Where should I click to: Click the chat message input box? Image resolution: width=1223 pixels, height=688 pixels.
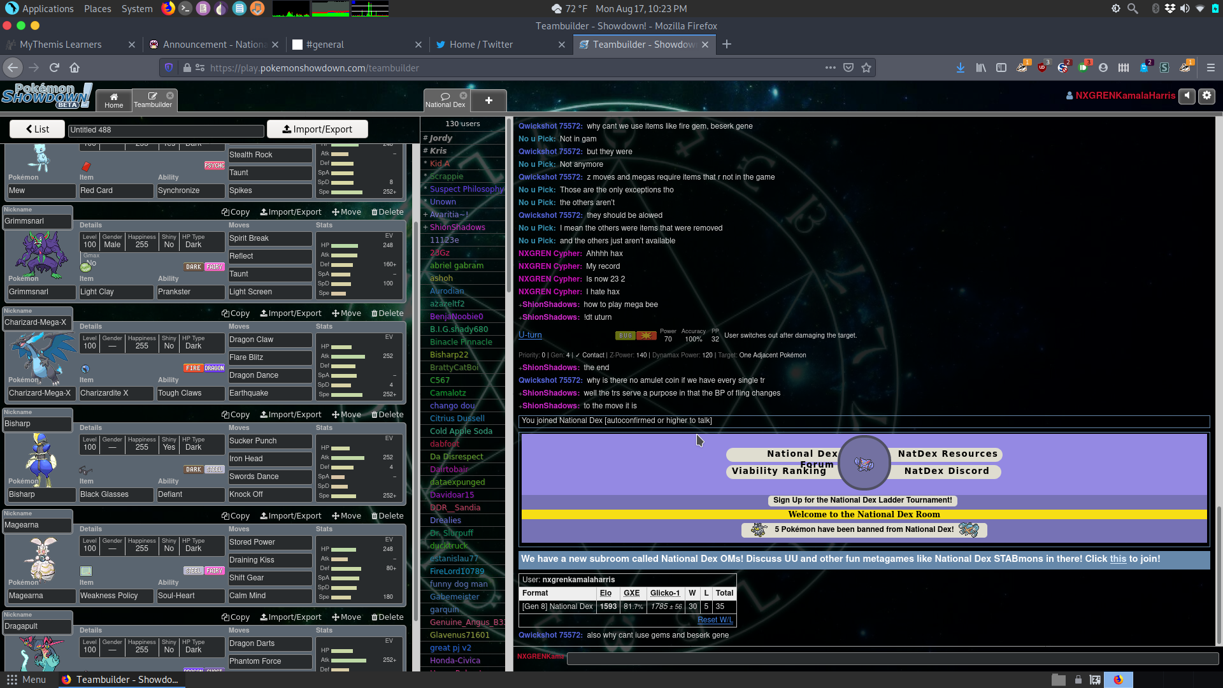coord(892,659)
